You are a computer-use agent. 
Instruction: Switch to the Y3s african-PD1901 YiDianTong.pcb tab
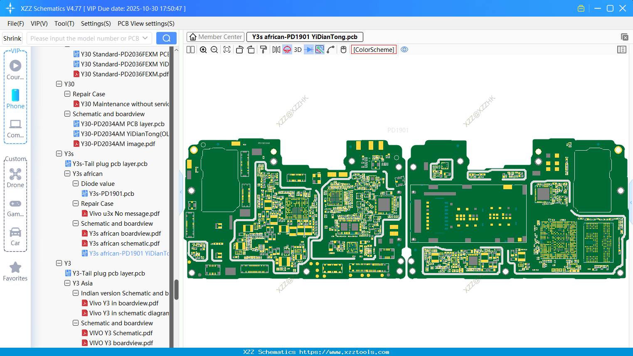tap(305, 37)
